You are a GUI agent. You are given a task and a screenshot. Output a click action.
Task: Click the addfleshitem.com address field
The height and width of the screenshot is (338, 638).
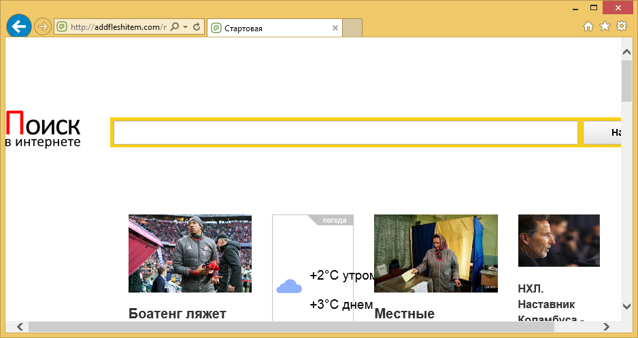pos(116,27)
